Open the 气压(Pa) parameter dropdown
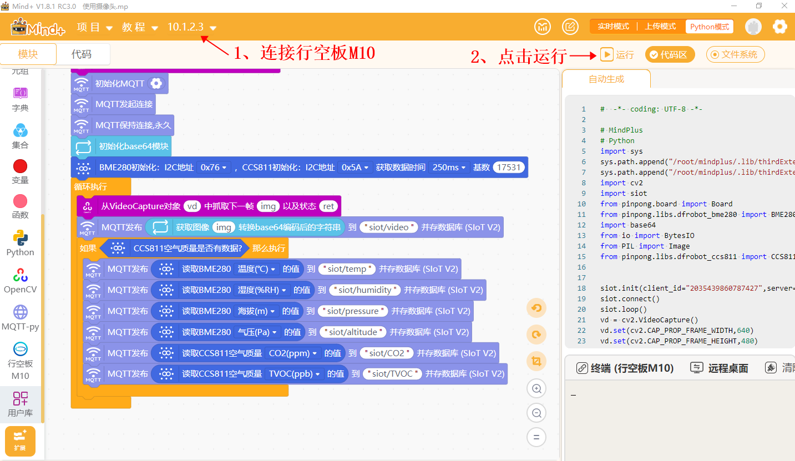 pos(257,332)
